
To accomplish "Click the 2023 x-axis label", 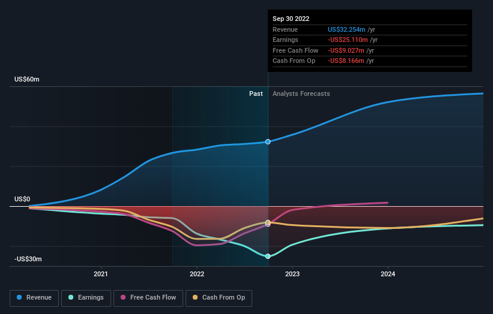I will [x=292, y=274].
